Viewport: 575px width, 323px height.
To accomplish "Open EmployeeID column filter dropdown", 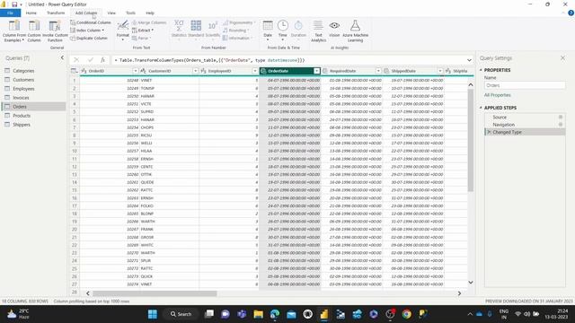I will pos(255,71).
